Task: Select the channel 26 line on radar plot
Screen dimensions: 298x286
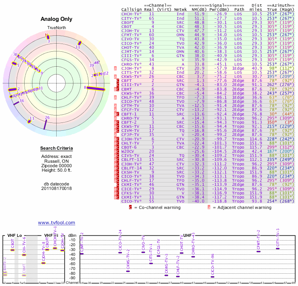Action: point(45,124)
